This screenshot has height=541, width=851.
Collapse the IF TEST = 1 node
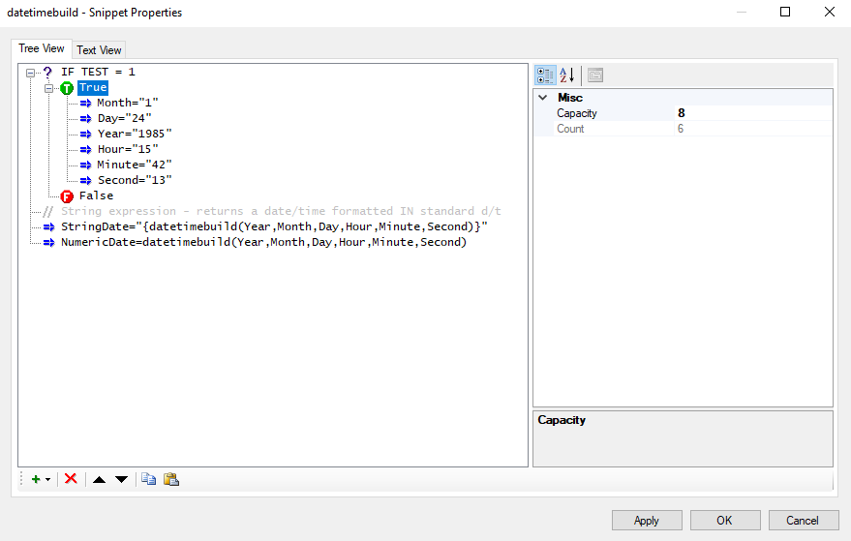point(30,73)
